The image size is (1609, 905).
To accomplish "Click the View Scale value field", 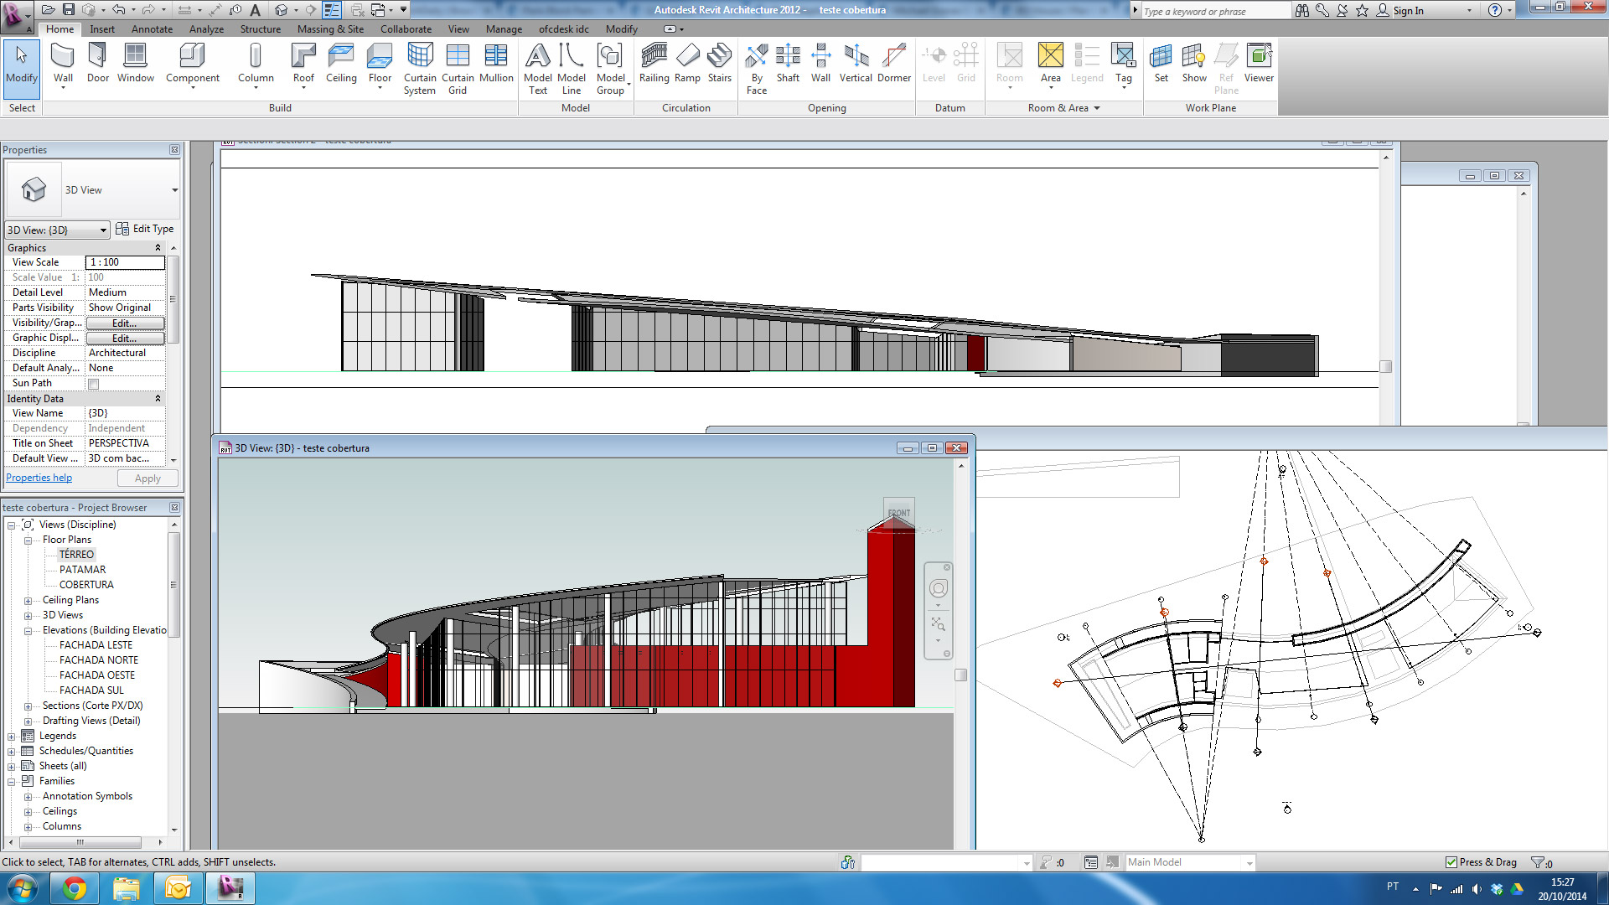I will coord(125,262).
